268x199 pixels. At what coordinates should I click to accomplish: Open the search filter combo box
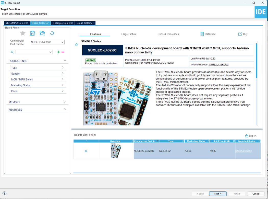[34, 52]
